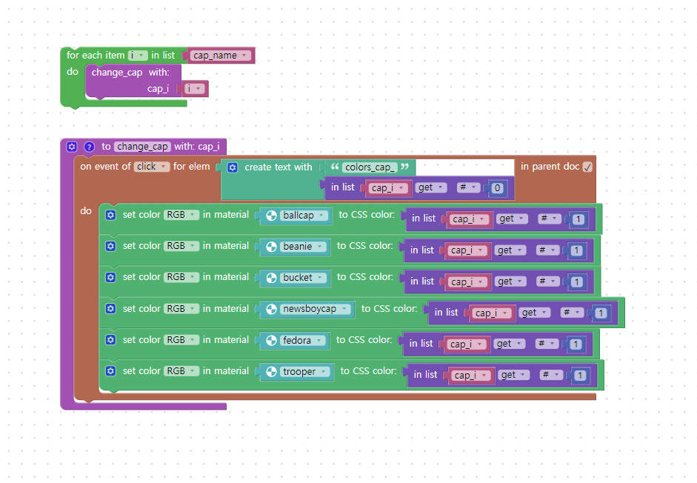The width and height of the screenshot is (697, 483).
Task: Click gear icon on fedora set color row
Action: [110, 340]
